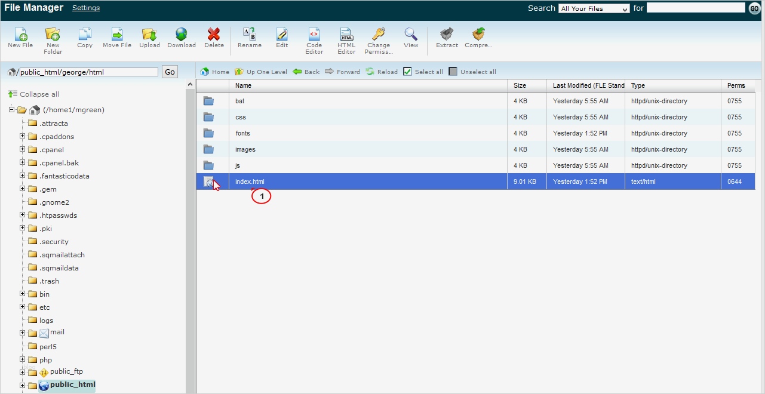
Task: Expand the .cpaddons folder
Action: pyautogui.click(x=23, y=136)
